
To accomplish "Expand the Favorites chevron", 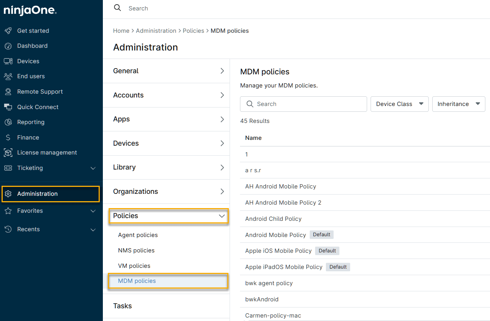I will (x=93, y=211).
